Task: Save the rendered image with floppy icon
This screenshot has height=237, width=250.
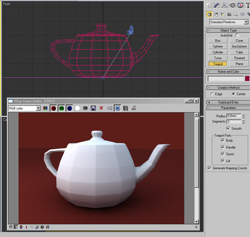Action: coord(93,108)
